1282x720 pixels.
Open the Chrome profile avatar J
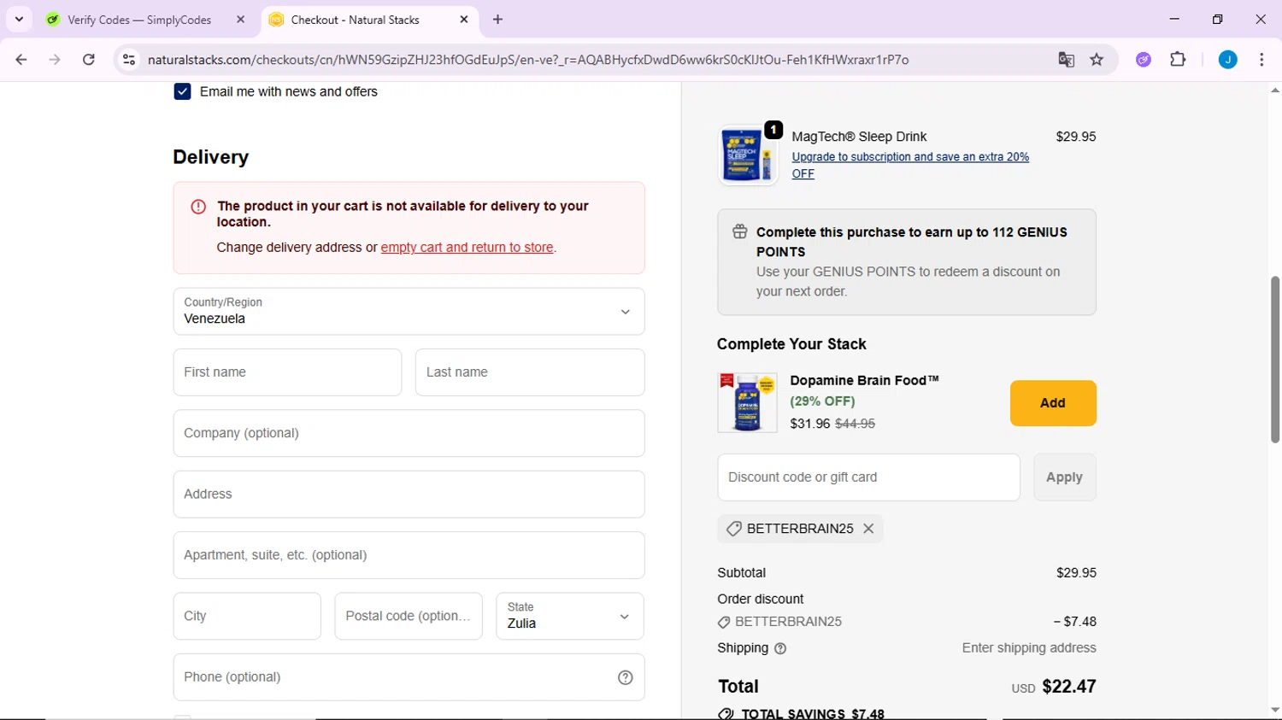coord(1228,60)
